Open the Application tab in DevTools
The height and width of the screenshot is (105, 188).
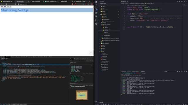pyautogui.click(x=40, y=57)
